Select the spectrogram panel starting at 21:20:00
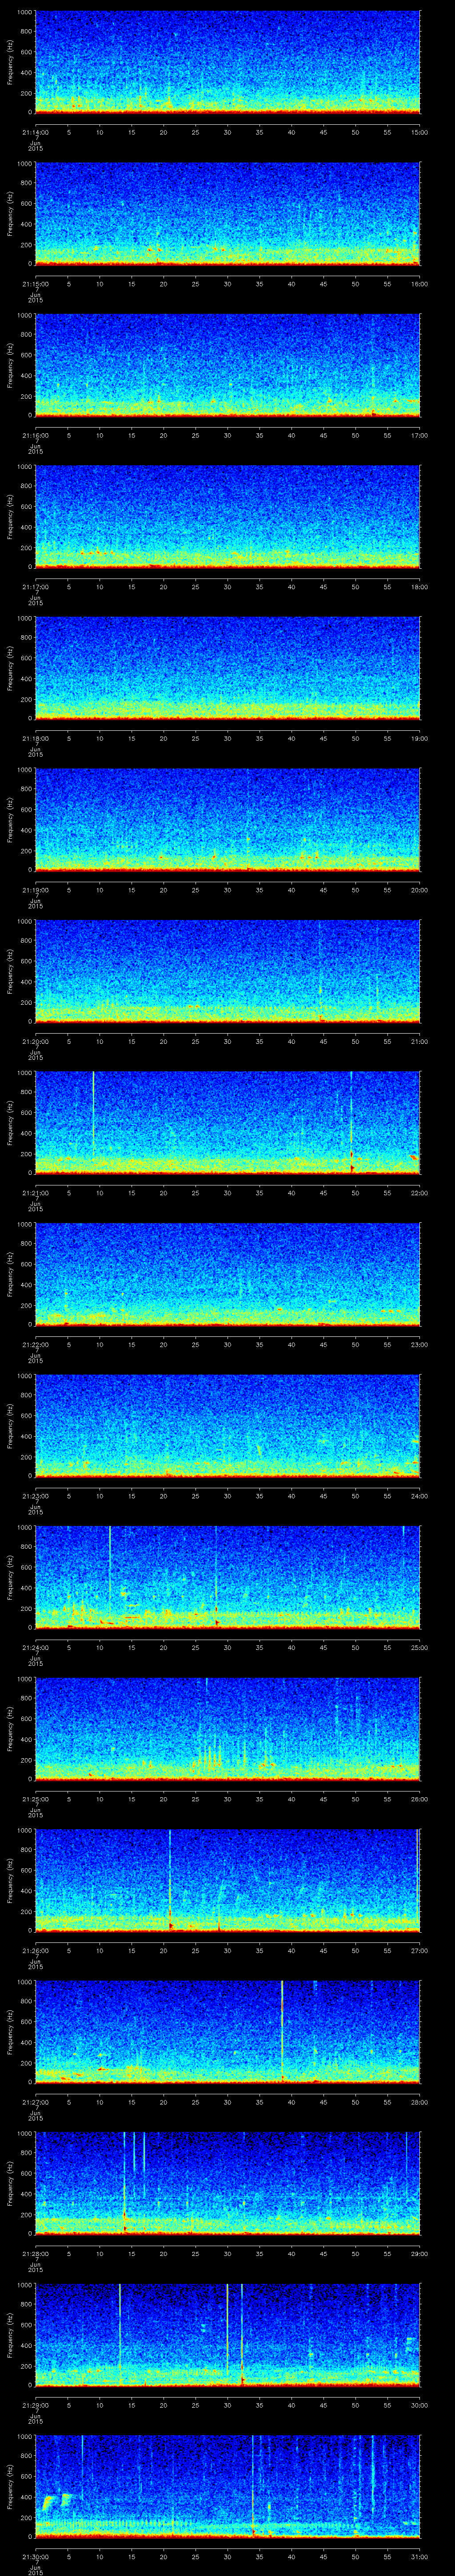Image resolution: width=455 pixels, height=2576 pixels. pos(227,971)
